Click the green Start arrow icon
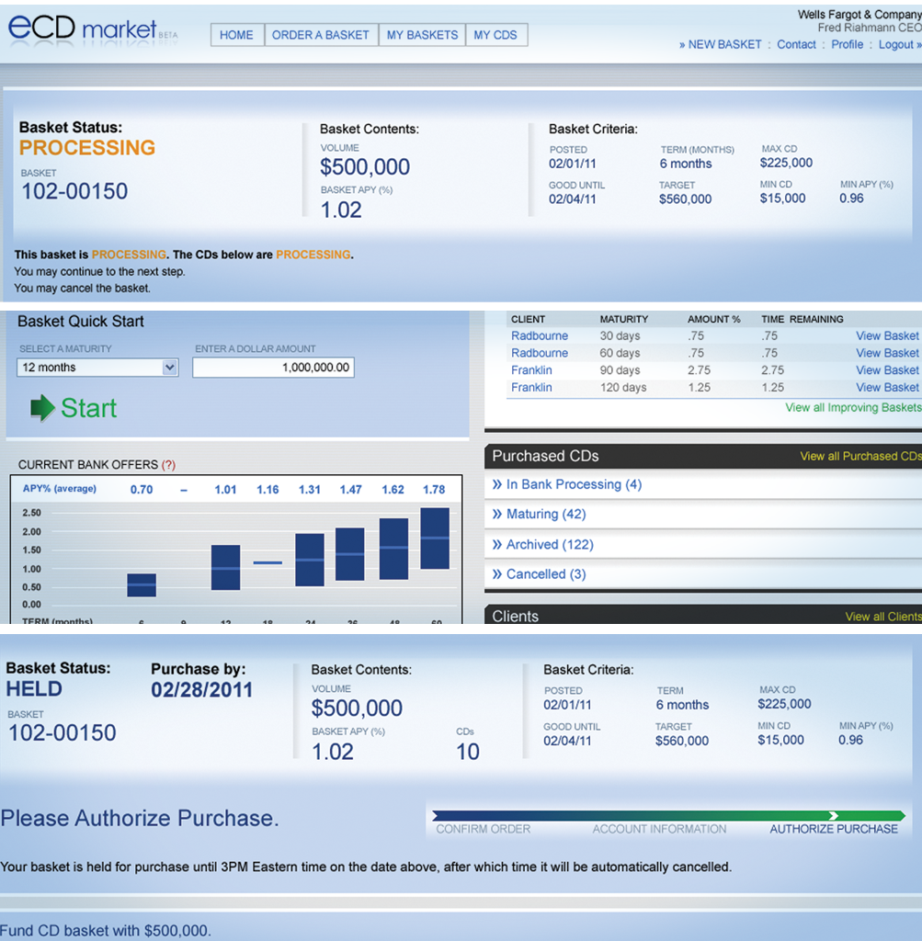 42,408
